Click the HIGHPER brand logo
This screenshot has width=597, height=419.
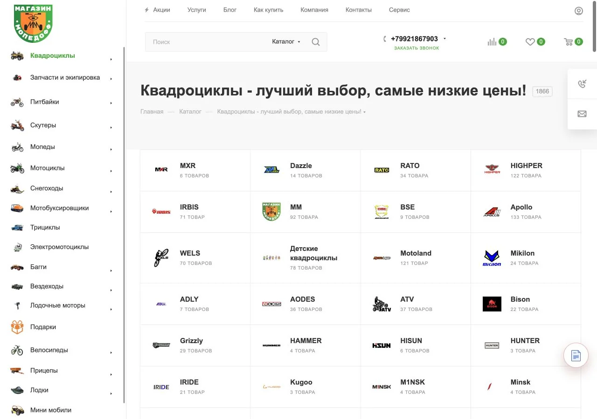[x=492, y=169]
